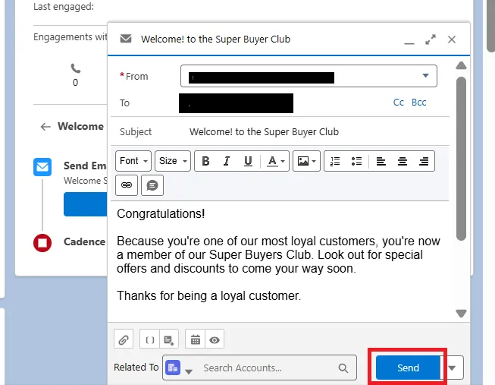Preview email with the eye icon
Image resolution: width=495 pixels, height=385 pixels.
[215, 340]
